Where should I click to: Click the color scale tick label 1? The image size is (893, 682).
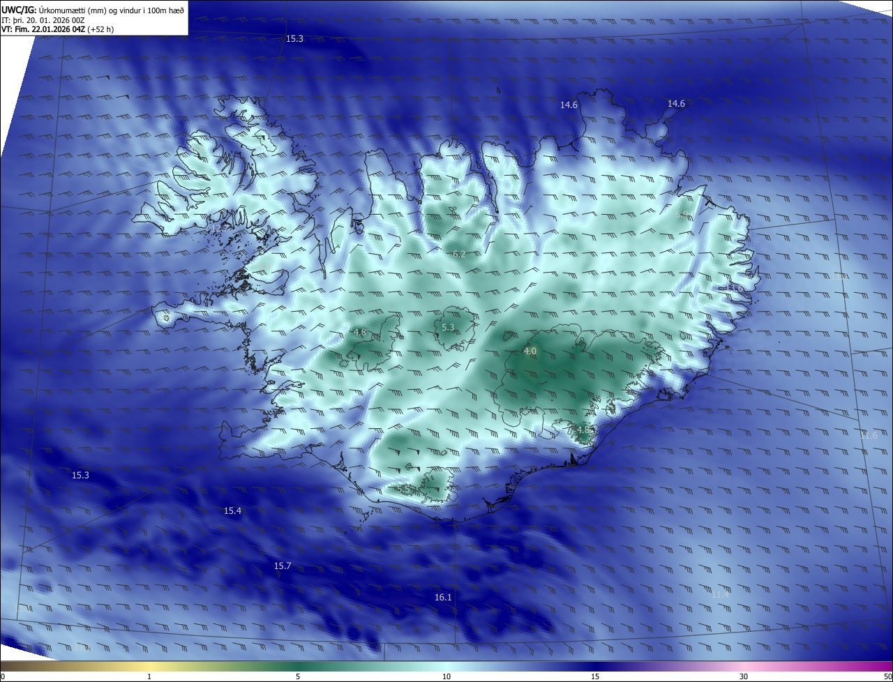149,677
